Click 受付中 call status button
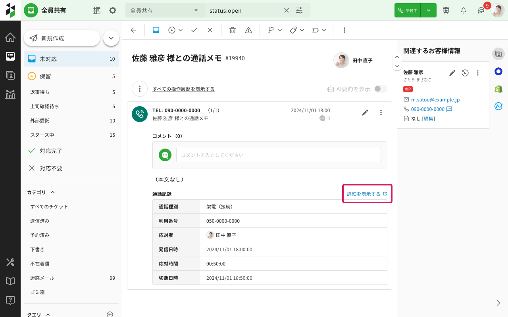This screenshot has height=317, width=508. (408, 10)
